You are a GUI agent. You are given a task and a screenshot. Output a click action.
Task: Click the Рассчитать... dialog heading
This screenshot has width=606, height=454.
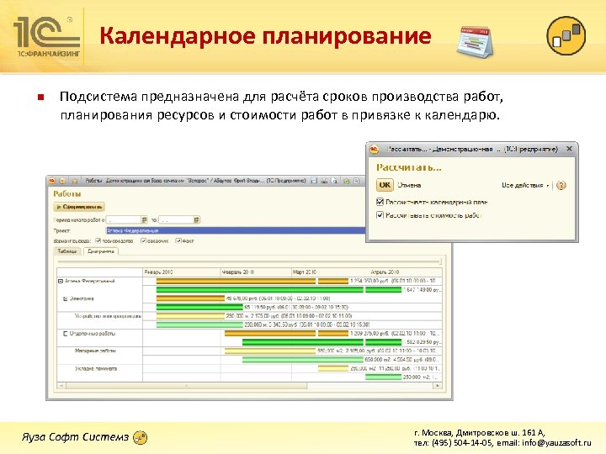click(x=409, y=167)
